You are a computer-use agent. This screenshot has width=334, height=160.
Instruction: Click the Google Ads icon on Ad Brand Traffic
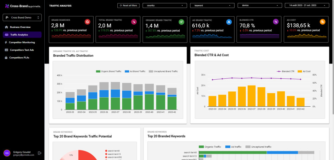[229, 22]
